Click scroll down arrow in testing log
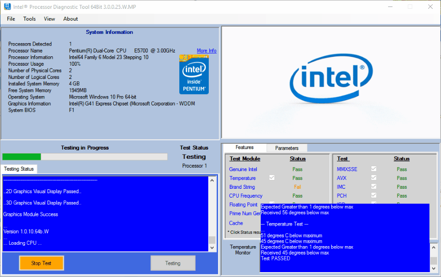This screenshot has height=277, width=441. [212, 248]
